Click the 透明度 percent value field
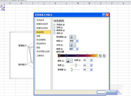The image size is (131, 96). pos(87,70)
